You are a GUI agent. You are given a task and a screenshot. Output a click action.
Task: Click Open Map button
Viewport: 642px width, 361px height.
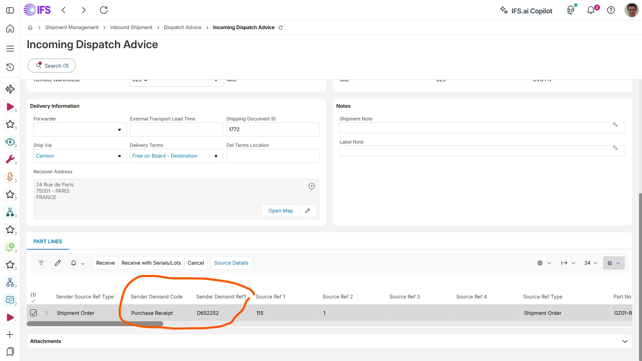point(281,211)
